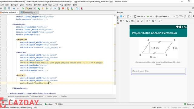The height and width of the screenshot is (109, 194).
Task: Open the app run configuration dropdown
Action: coord(31,8)
